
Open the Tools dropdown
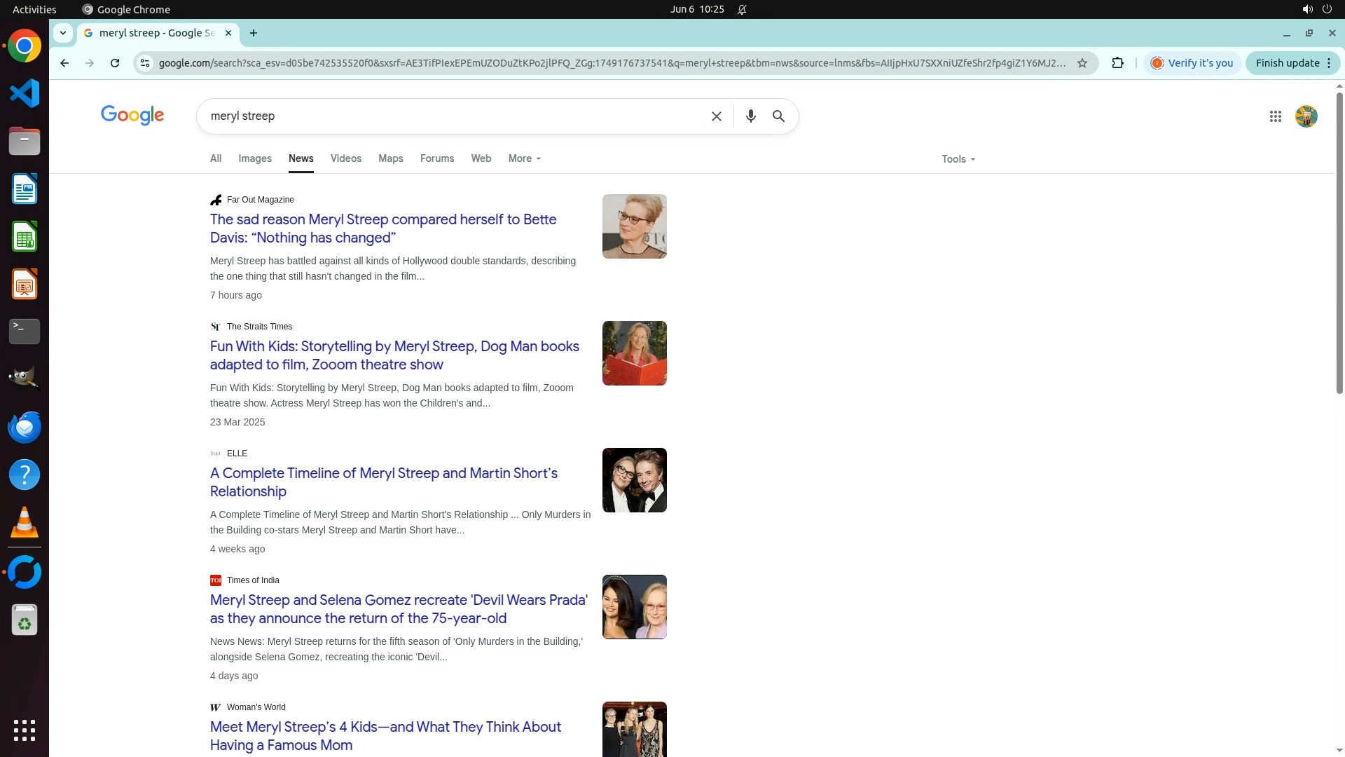[958, 159]
